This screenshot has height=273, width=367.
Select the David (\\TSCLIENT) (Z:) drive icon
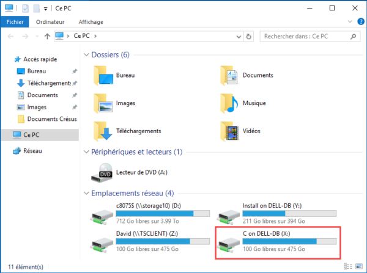click(x=102, y=245)
